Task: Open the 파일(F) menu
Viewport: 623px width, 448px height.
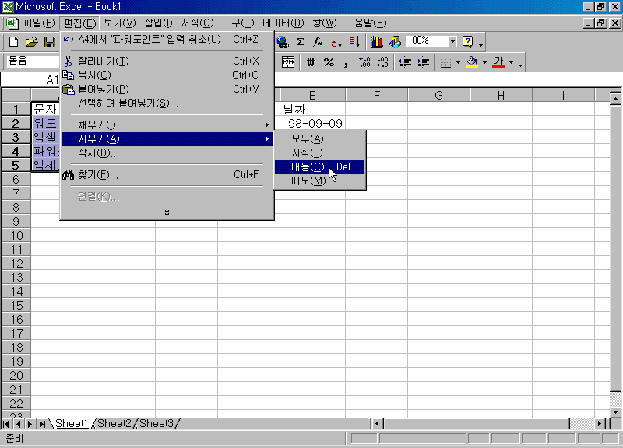Action: coord(38,23)
